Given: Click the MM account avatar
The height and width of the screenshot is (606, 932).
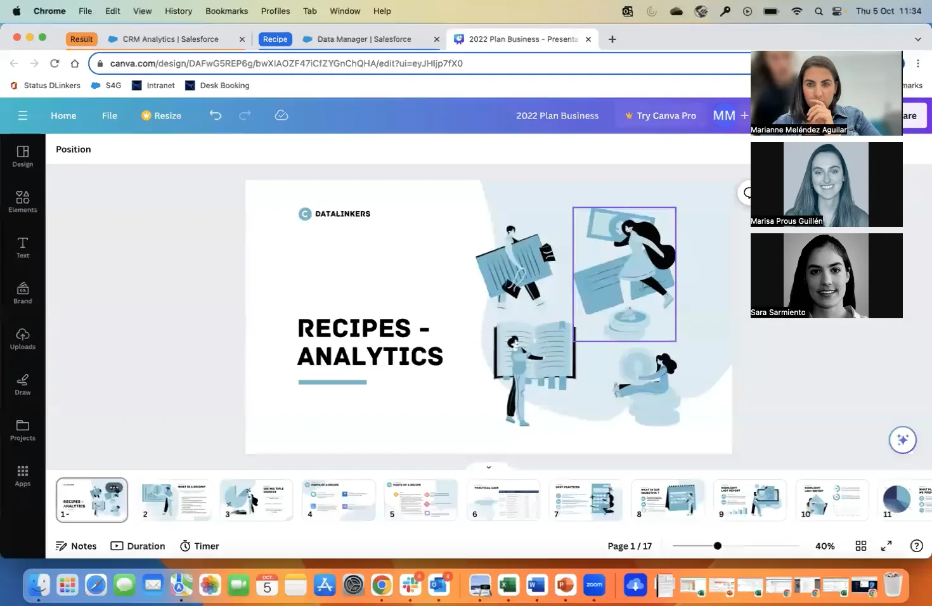Looking at the screenshot, I should (724, 115).
